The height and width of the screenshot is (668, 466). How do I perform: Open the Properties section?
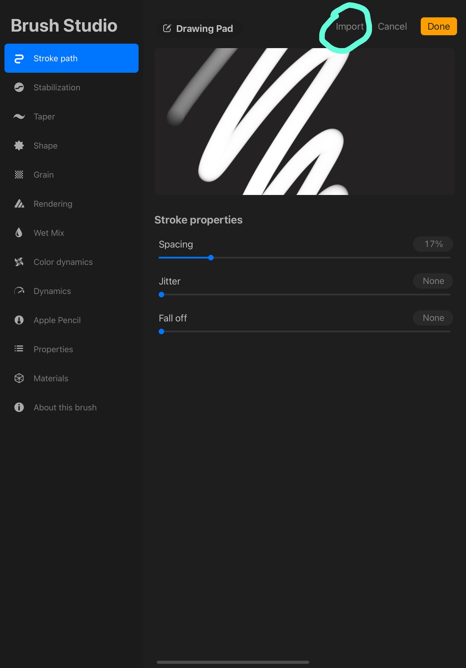click(53, 349)
